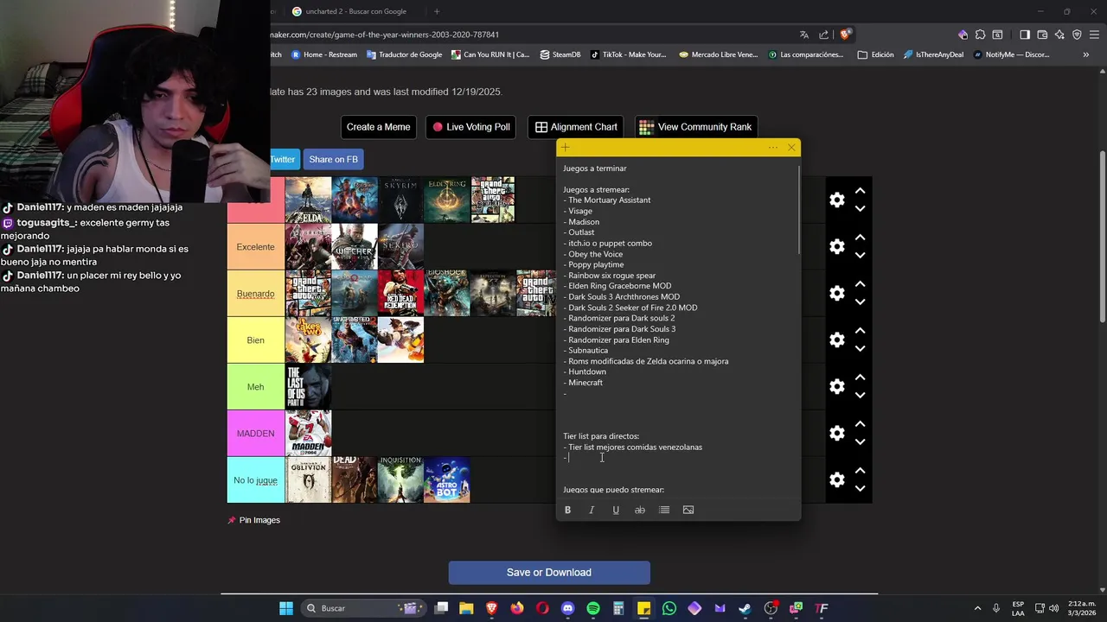This screenshot has width=1107, height=622.
Task: Move the Buenardo tier row down
Action: [861, 302]
